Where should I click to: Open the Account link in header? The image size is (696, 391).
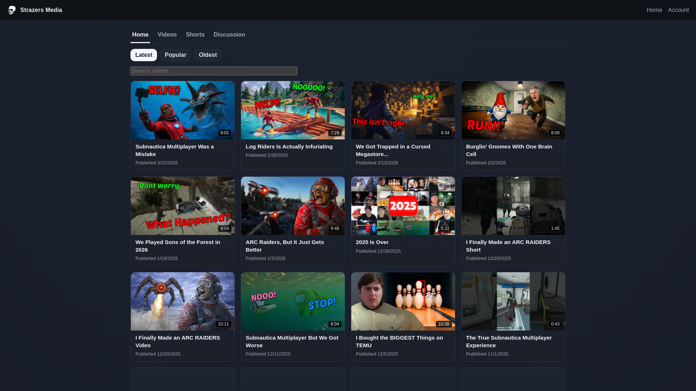(678, 10)
